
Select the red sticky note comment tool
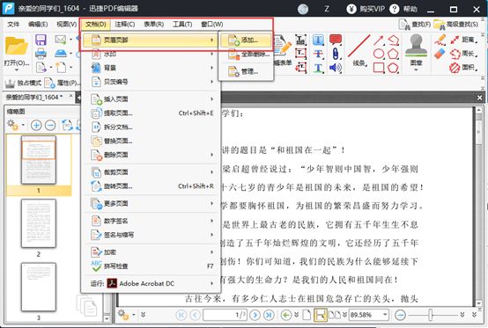(x=336, y=40)
